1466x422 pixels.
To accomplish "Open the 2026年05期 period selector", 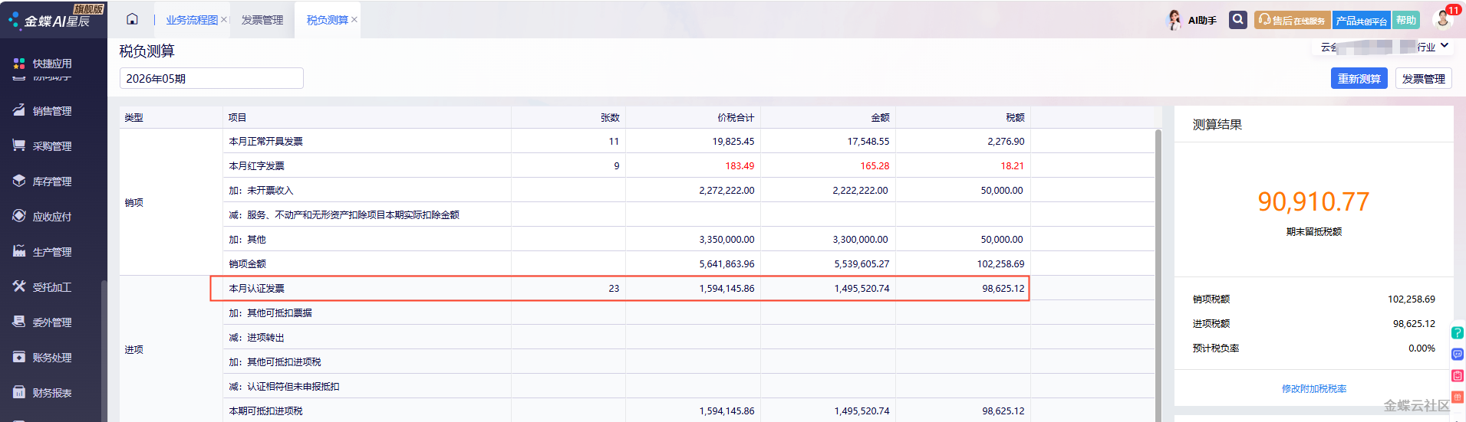I will (212, 78).
